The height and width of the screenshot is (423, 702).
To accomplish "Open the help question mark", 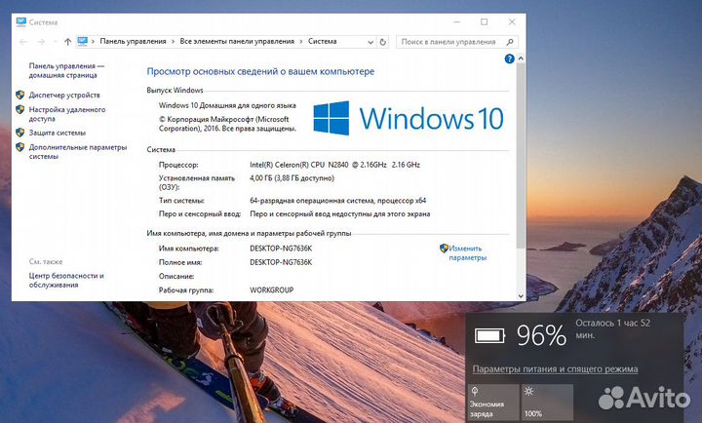I will (x=509, y=58).
